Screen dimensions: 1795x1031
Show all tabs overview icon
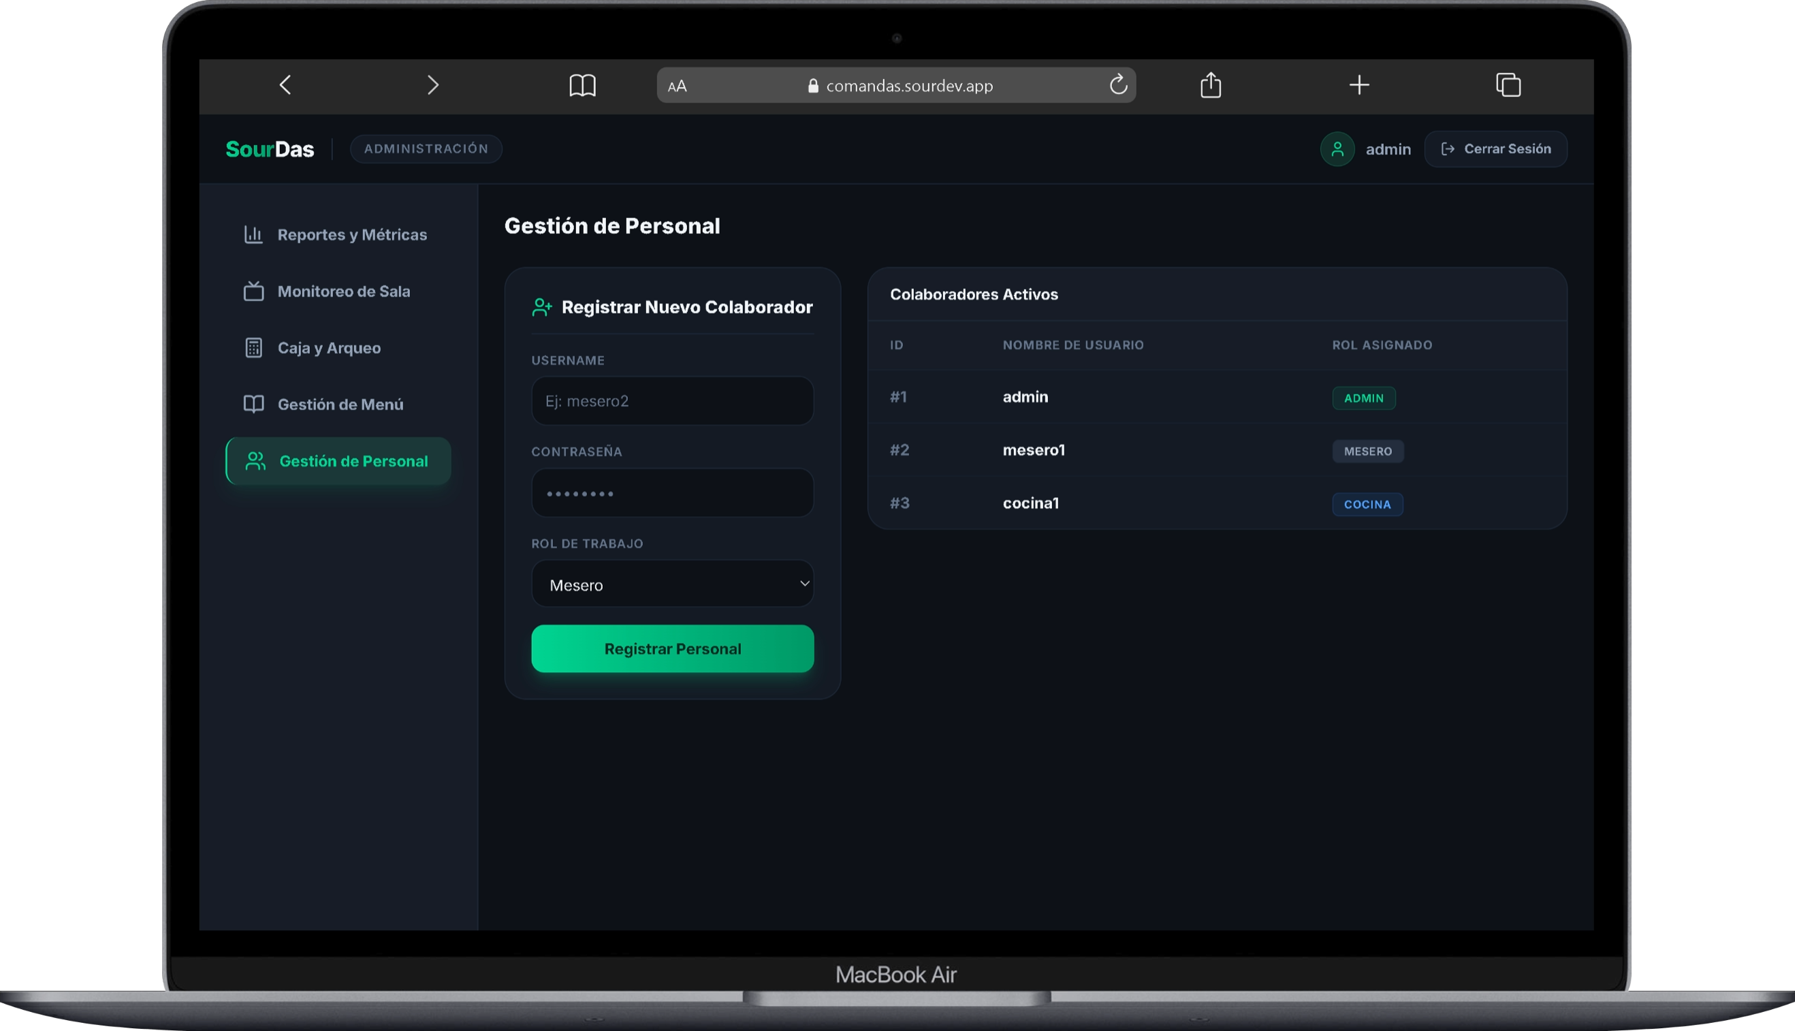coord(1508,85)
